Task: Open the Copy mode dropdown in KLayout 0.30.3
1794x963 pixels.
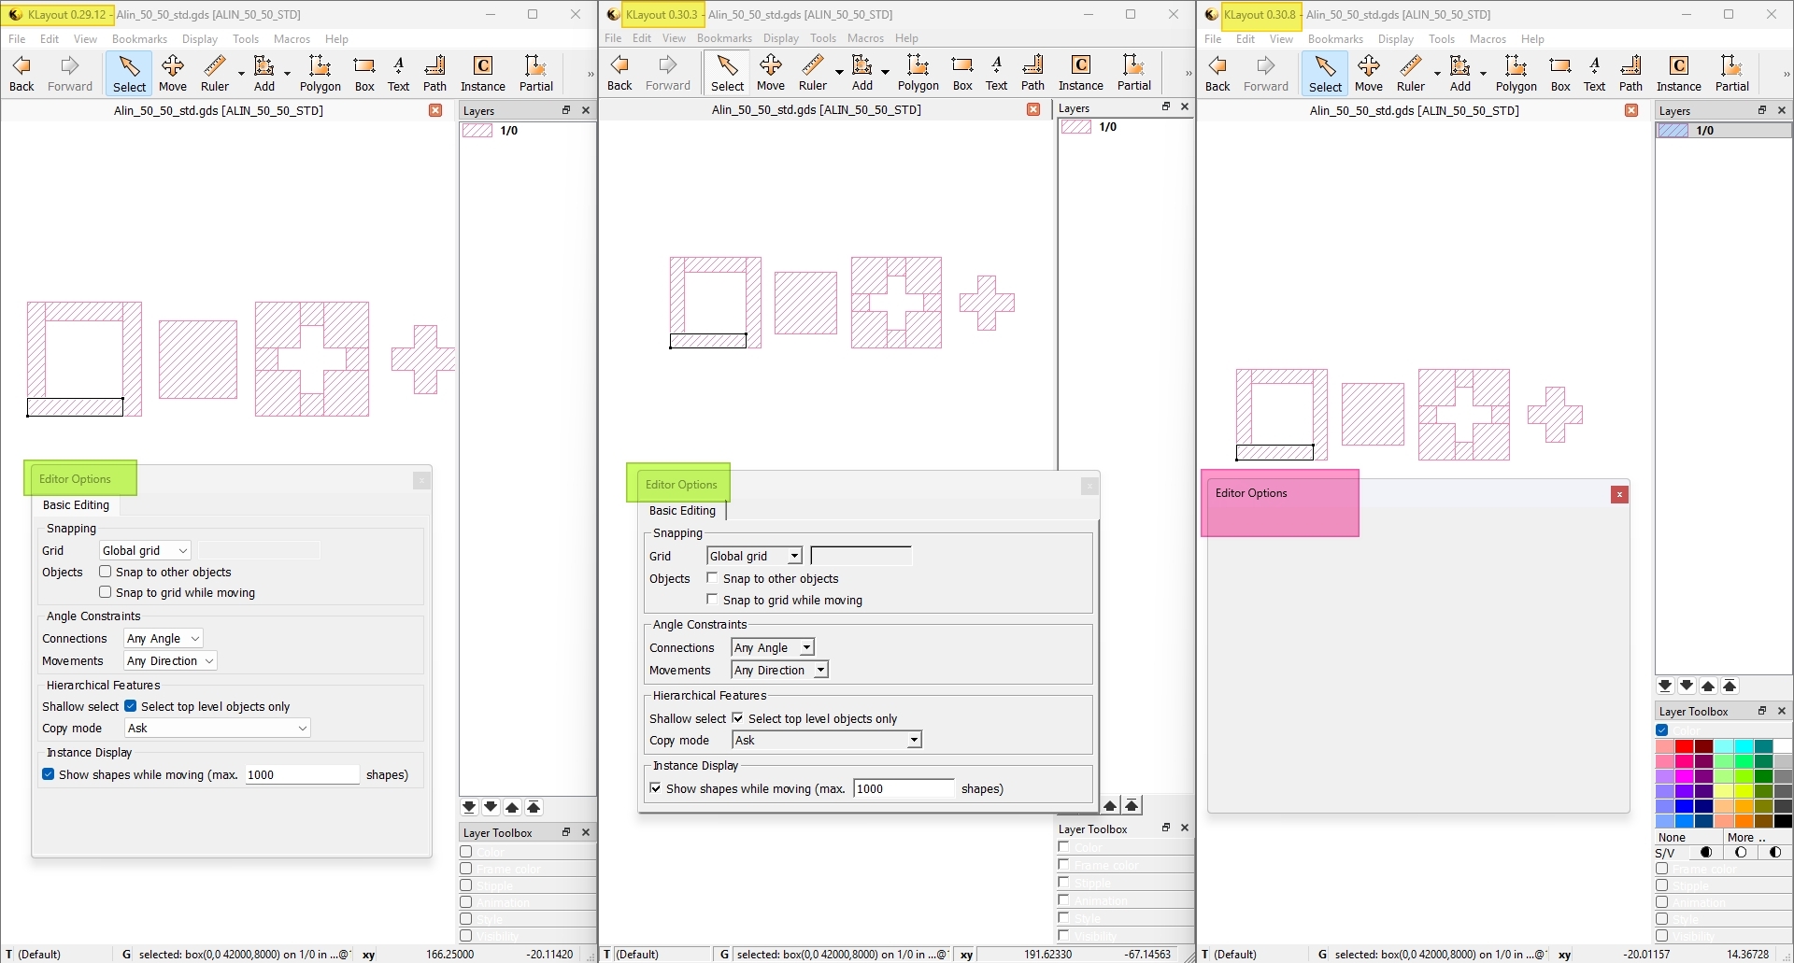Action: tap(826, 740)
